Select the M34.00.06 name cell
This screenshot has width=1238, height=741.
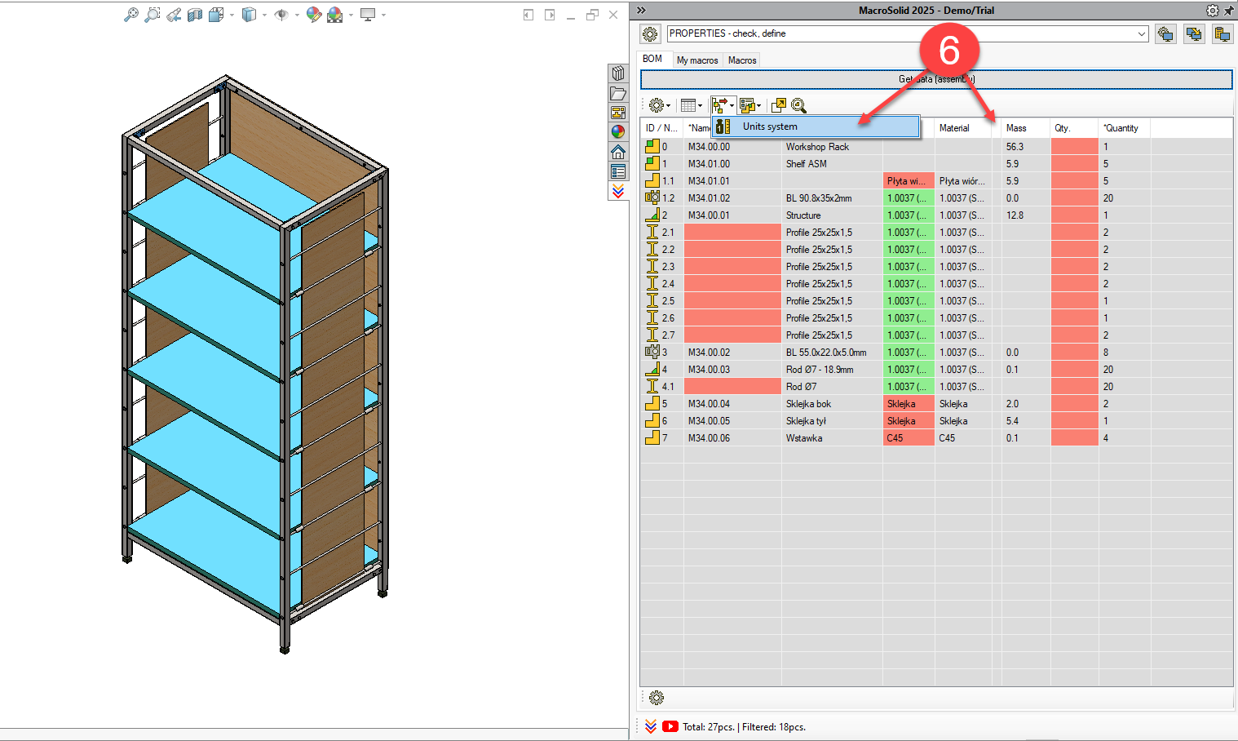[x=732, y=438]
